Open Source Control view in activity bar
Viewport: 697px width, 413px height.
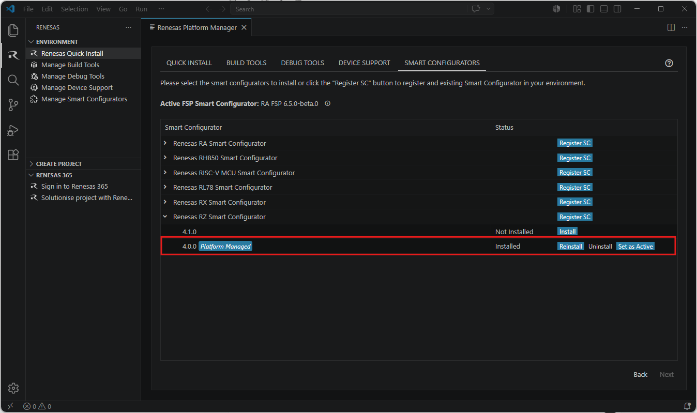coord(13,105)
